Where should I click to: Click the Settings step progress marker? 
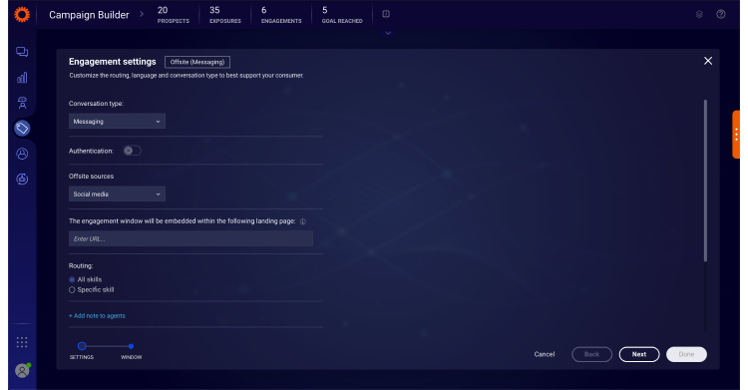point(82,346)
